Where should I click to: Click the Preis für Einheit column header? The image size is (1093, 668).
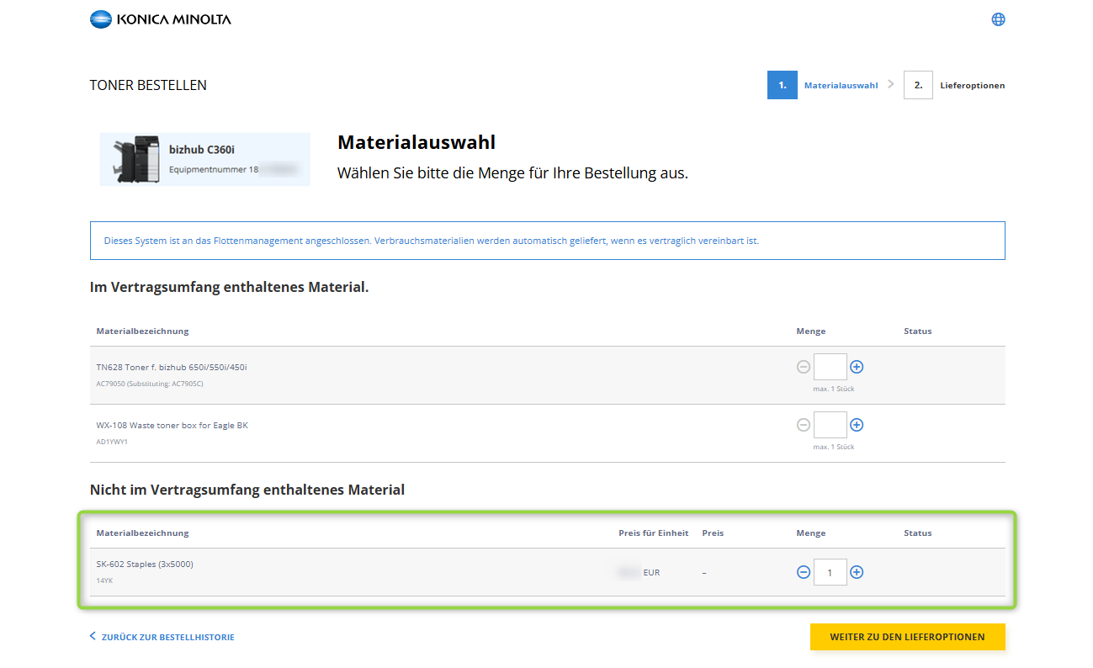point(654,533)
